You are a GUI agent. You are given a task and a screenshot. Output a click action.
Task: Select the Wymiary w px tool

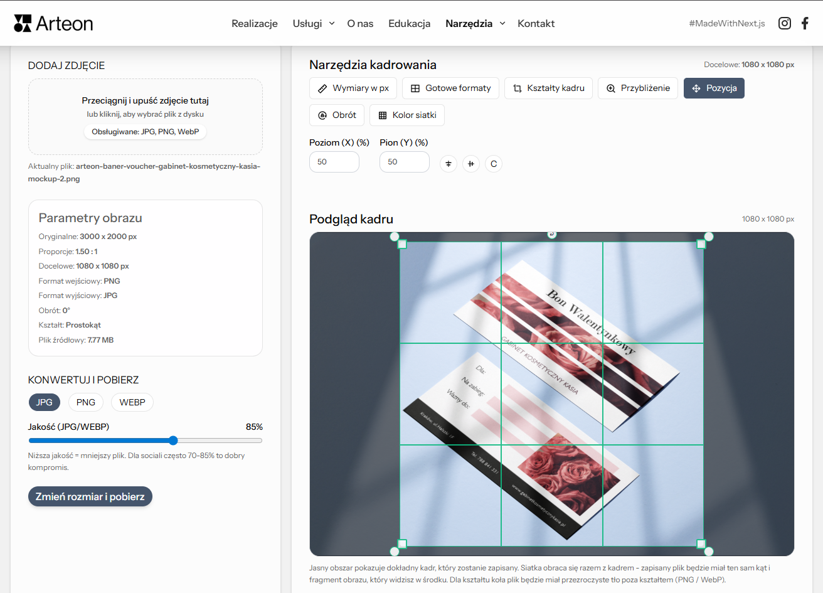353,88
